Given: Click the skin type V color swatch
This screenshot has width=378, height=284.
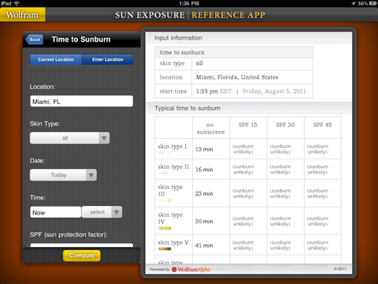Looking at the screenshot, I should (165, 248).
